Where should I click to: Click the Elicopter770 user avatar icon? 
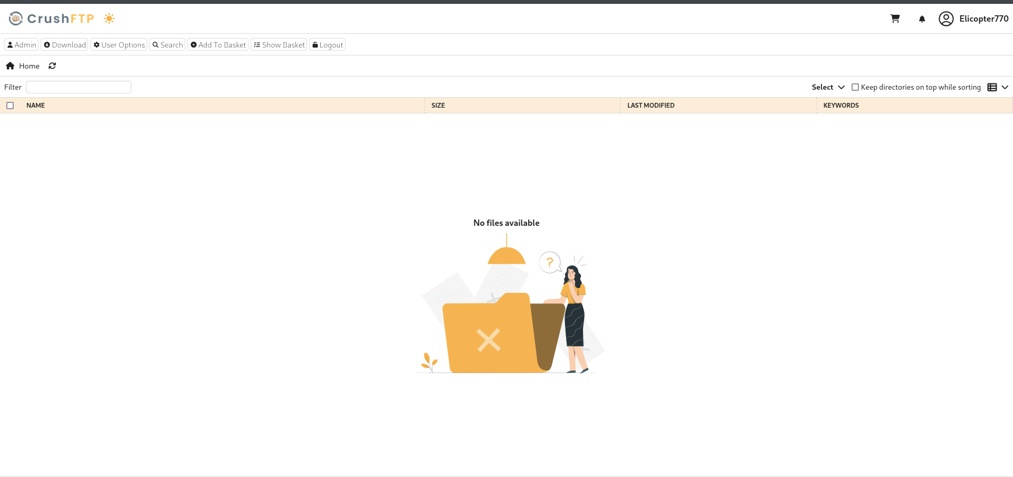coord(945,18)
